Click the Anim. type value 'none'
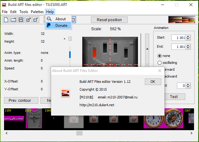 click(x=45, y=53)
